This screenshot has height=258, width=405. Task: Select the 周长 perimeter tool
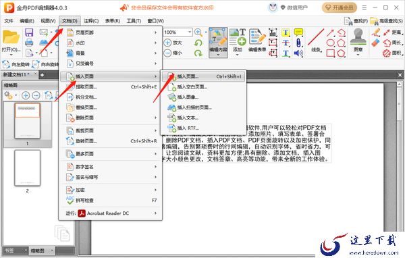tap(392, 43)
